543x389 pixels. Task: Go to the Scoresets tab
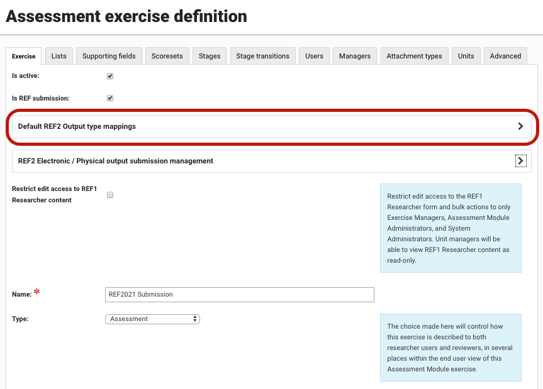(x=167, y=56)
